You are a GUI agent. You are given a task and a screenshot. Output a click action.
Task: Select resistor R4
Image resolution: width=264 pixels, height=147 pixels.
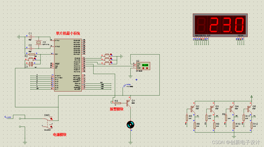(x=118, y=103)
